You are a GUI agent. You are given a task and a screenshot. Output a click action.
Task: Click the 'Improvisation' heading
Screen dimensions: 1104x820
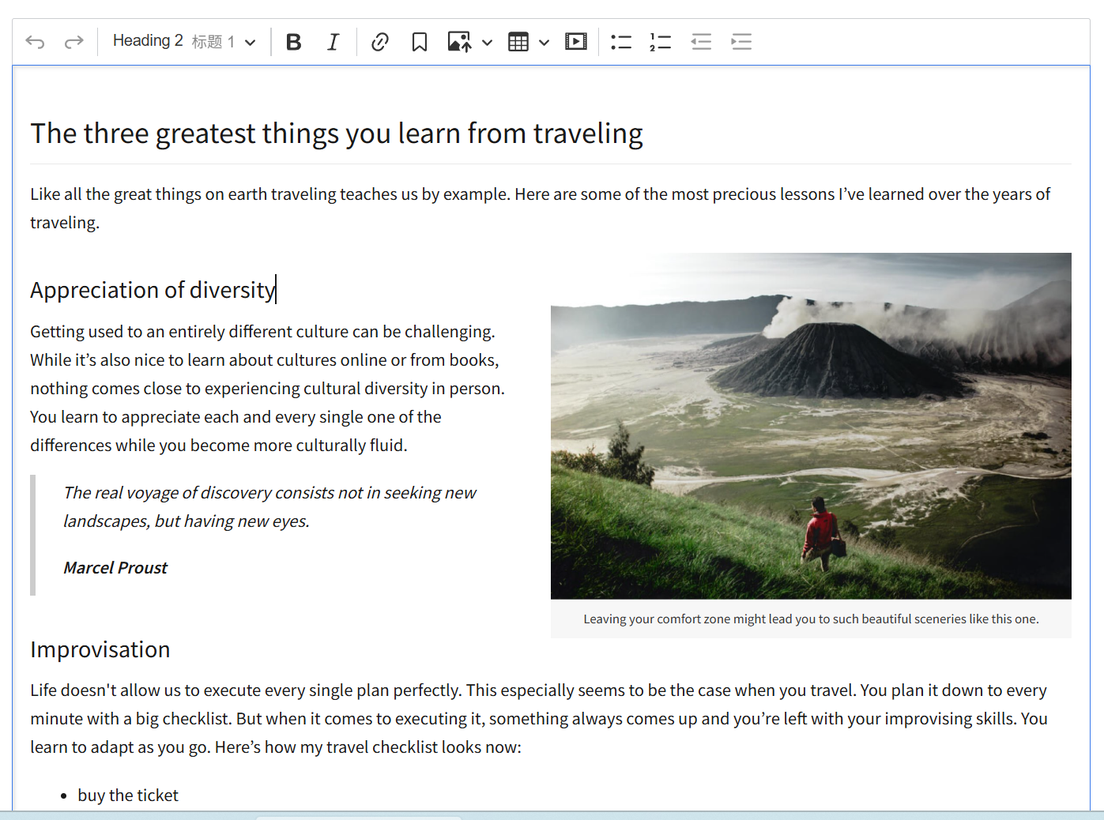pyautogui.click(x=100, y=649)
